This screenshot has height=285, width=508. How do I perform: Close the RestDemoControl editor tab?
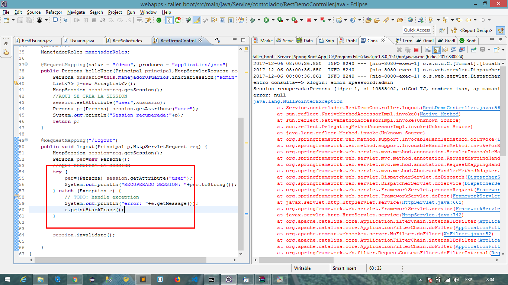click(x=200, y=41)
